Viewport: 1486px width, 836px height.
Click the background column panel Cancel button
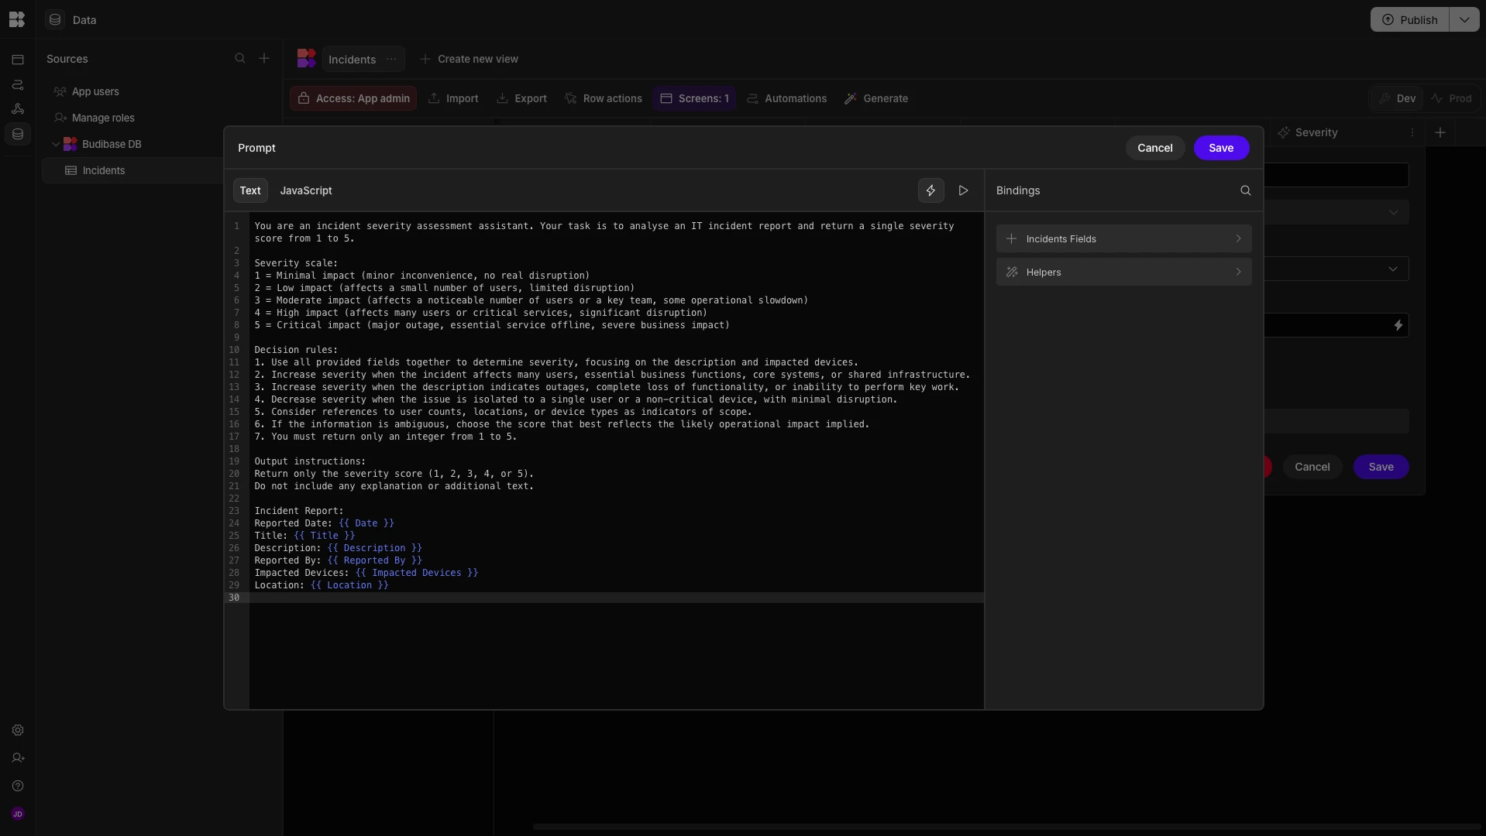tap(1312, 467)
